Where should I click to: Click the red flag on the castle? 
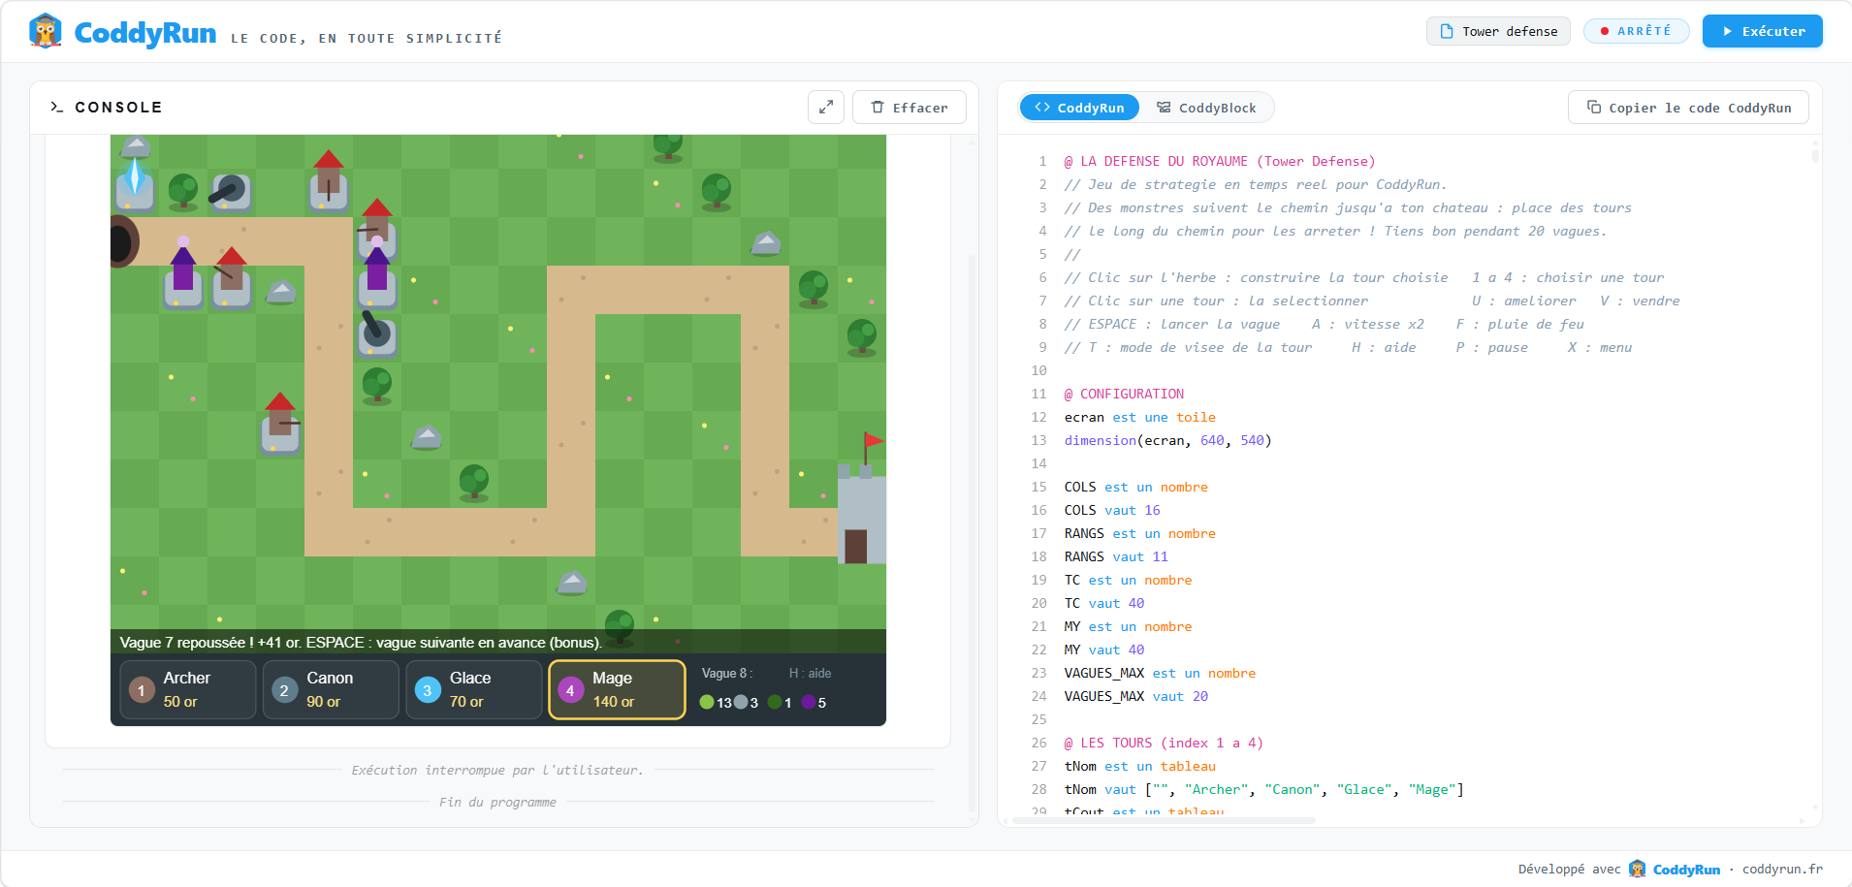873,442
